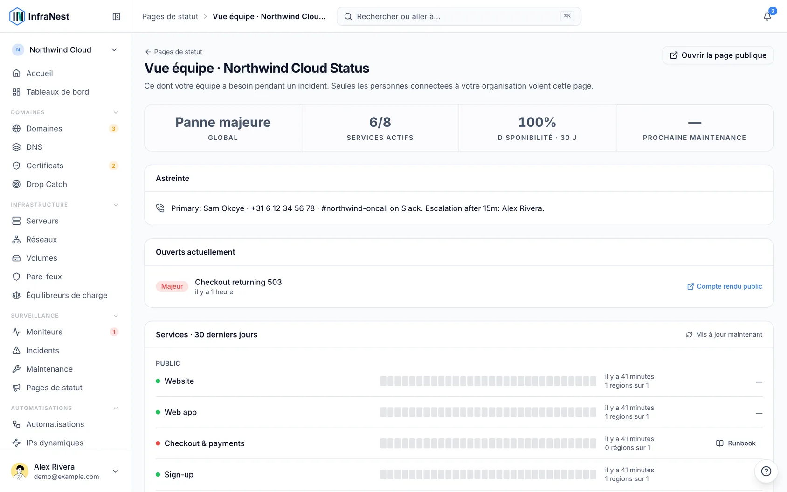Collapse the DOMAINES section
The height and width of the screenshot is (492, 787).
coord(116,112)
